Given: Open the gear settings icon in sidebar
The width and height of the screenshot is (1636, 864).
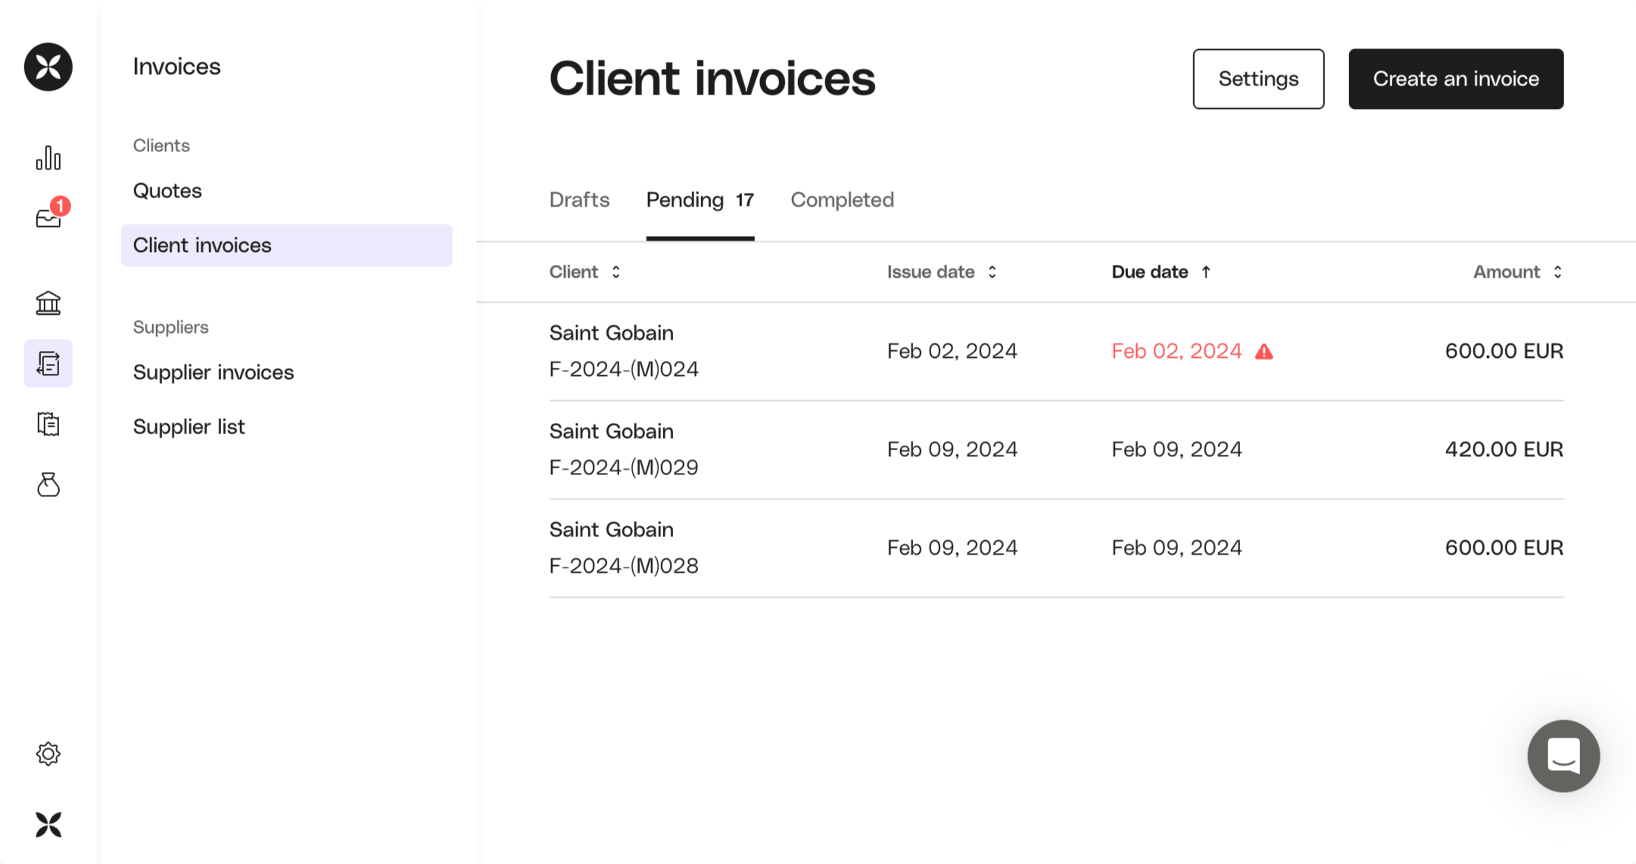Looking at the screenshot, I should coord(48,754).
